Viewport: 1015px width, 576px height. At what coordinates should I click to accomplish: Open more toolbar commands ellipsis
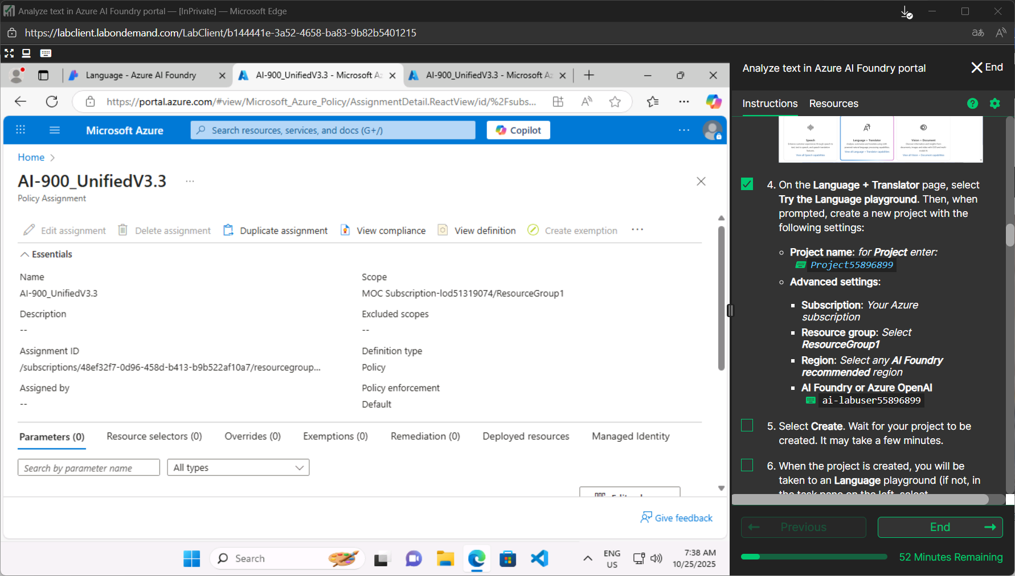point(637,230)
